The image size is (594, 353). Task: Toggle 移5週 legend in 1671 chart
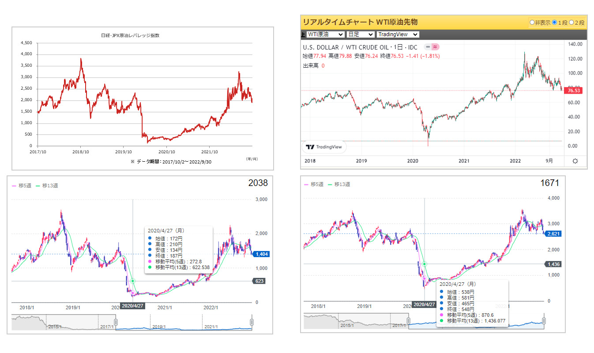(314, 184)
